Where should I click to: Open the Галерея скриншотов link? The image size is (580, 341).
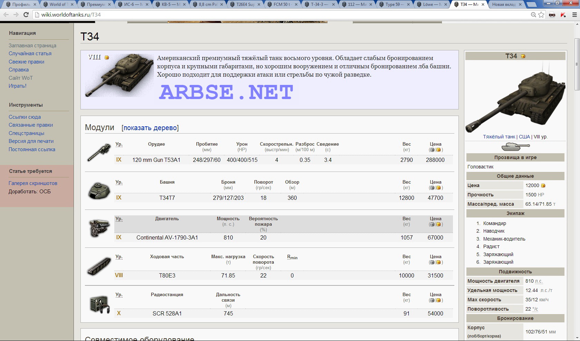[33, 183]
